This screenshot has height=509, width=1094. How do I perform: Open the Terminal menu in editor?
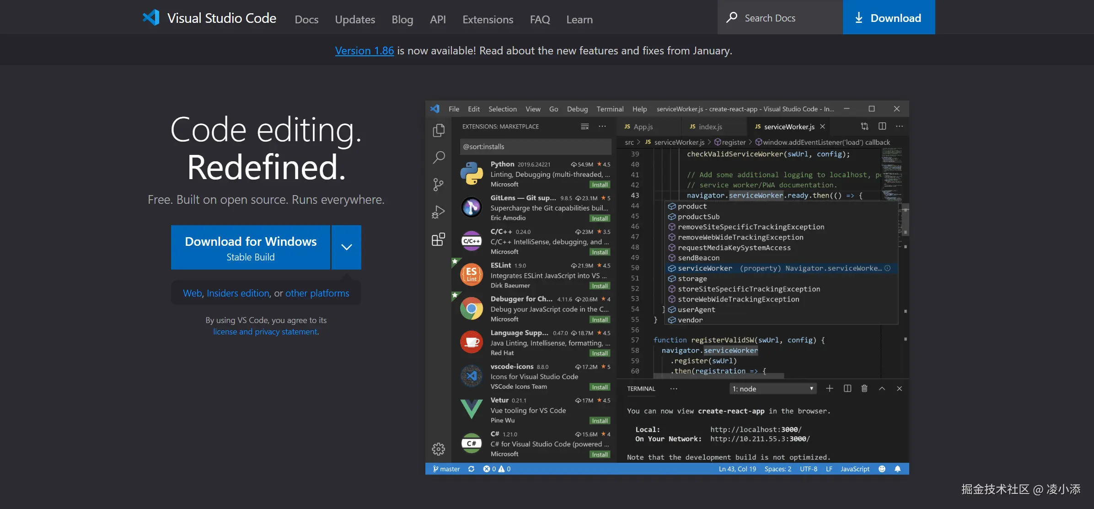pos(610,109)
